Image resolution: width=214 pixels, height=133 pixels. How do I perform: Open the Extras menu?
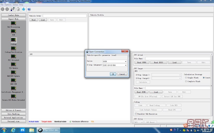pyautogui.click(x=15, y=5)
